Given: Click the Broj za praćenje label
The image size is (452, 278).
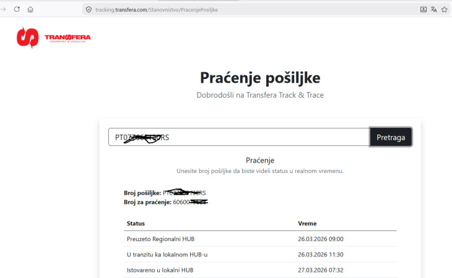Looking at the screenshot, I should tap(146, 202).
